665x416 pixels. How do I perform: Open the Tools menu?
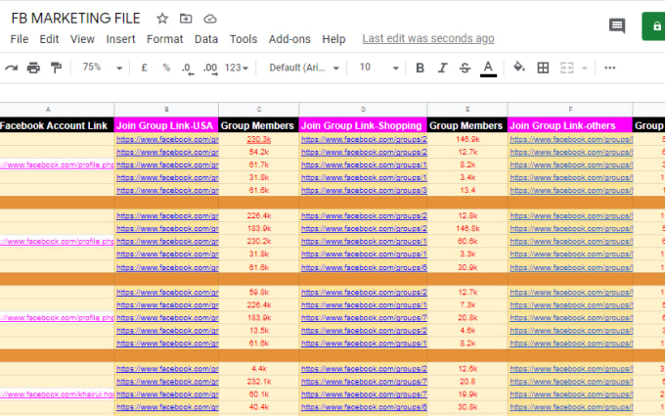[244, 39]
